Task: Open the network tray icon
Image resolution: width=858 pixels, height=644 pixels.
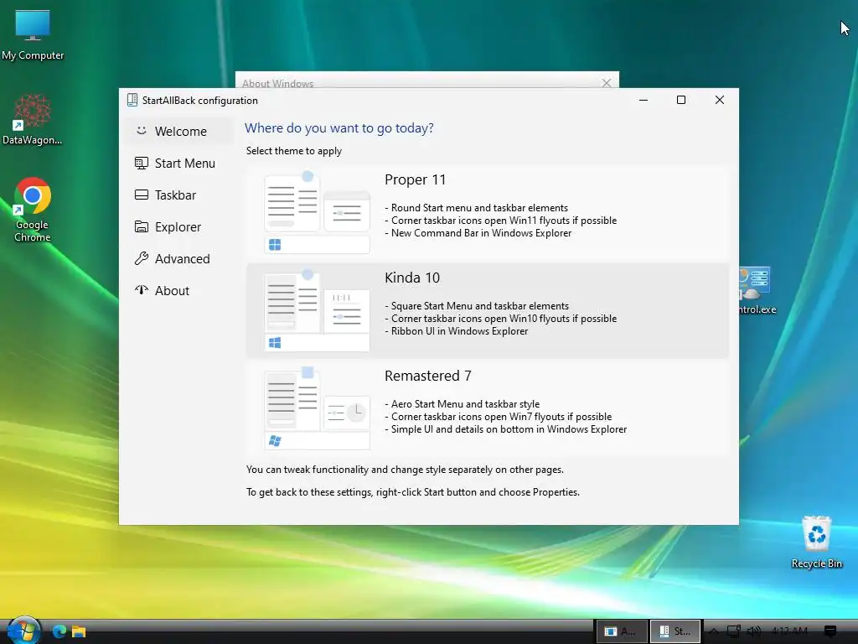Action: [x=733, y=631]
